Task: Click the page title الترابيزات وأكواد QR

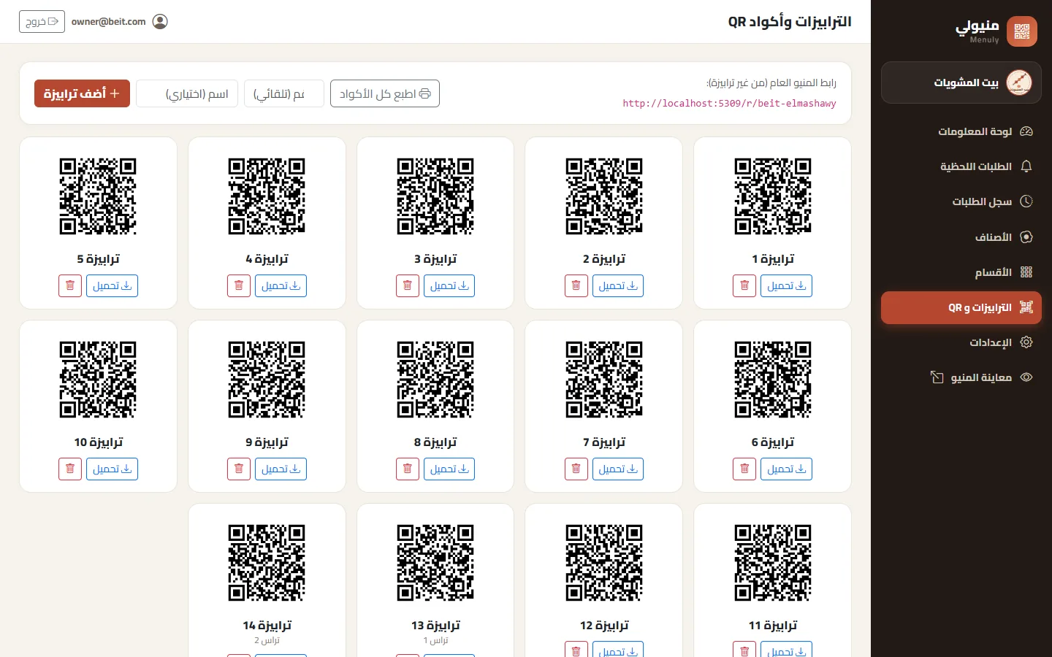Action: (790, 22)
